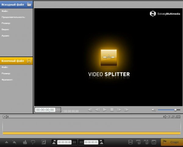
Task: Click the left marker time field
Action: point(64,142)
